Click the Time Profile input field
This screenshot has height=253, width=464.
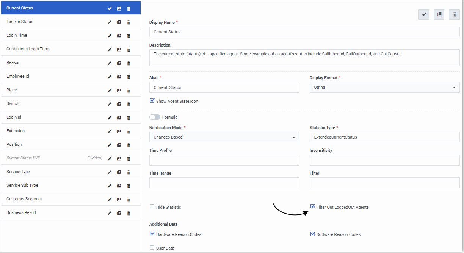click(224, 160)
